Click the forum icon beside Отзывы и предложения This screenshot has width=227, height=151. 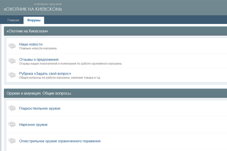pyautogui.click(x=12, y=61)
